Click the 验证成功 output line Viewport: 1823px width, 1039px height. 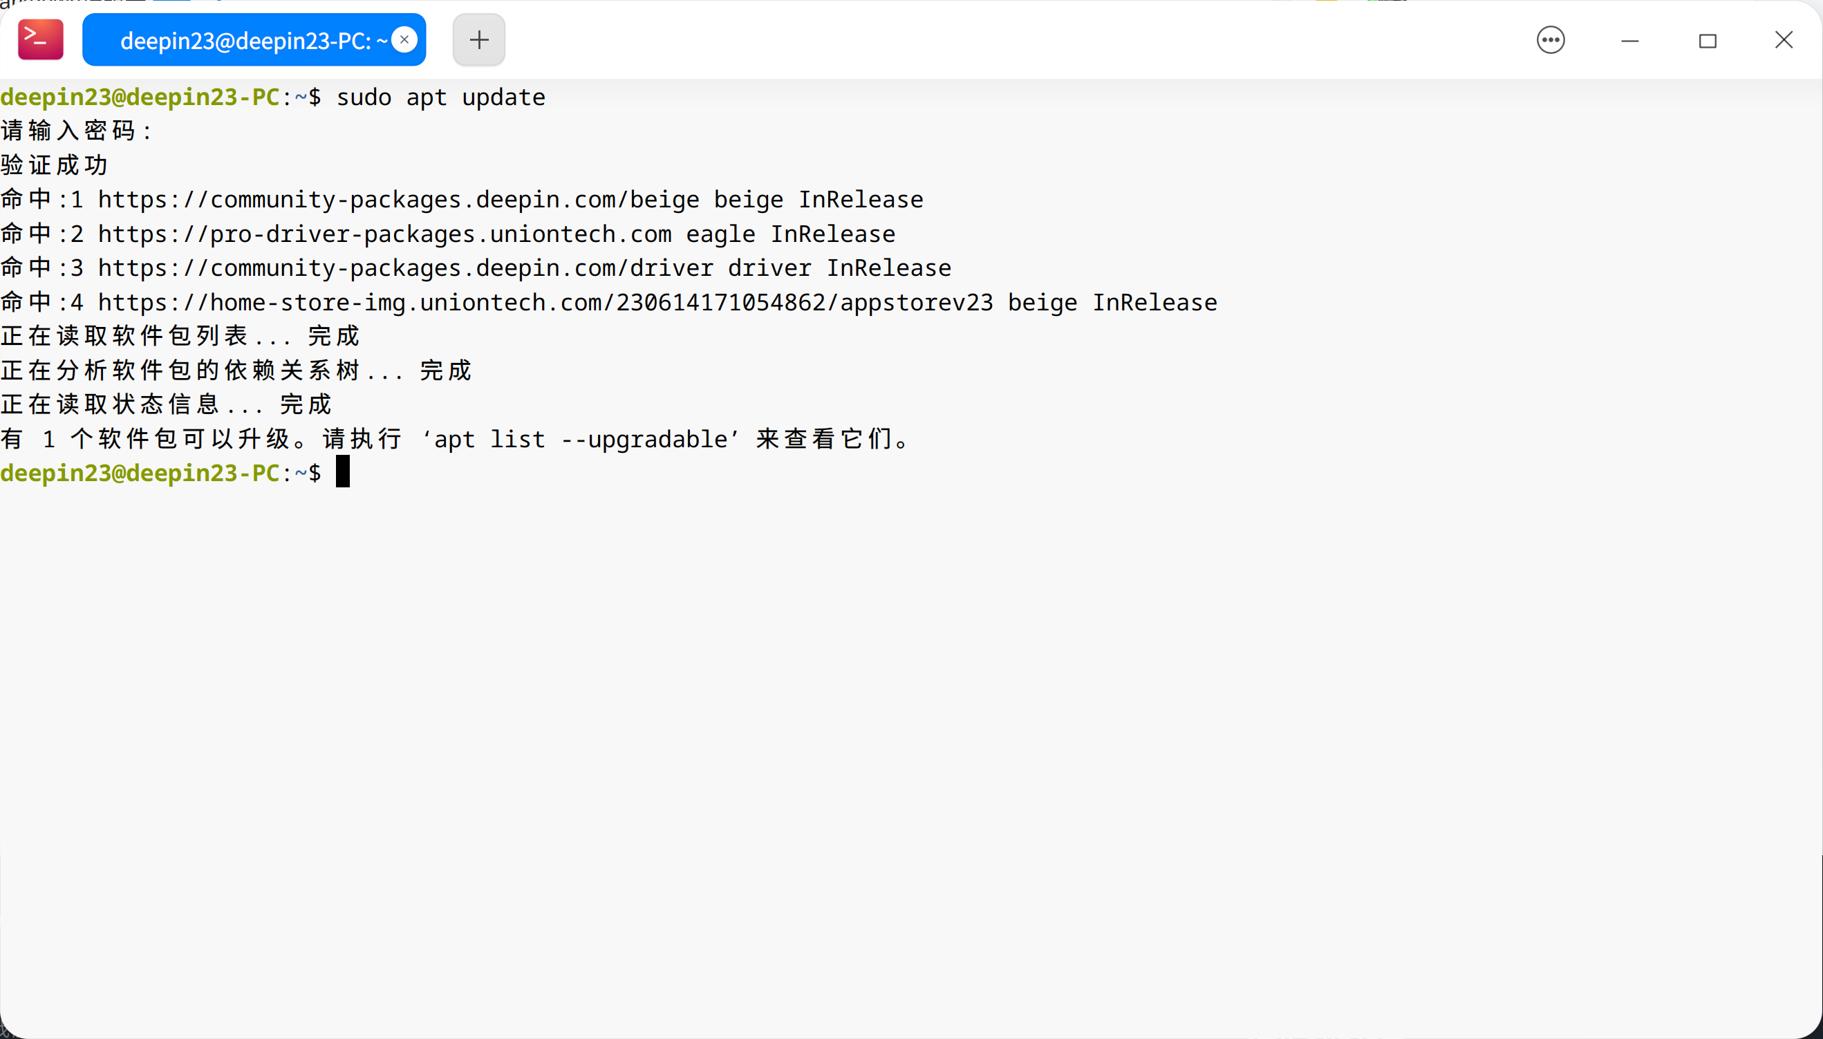(54, 165)
